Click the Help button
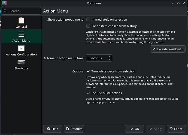The image size is (188, 135). click(x=53, y=129)
